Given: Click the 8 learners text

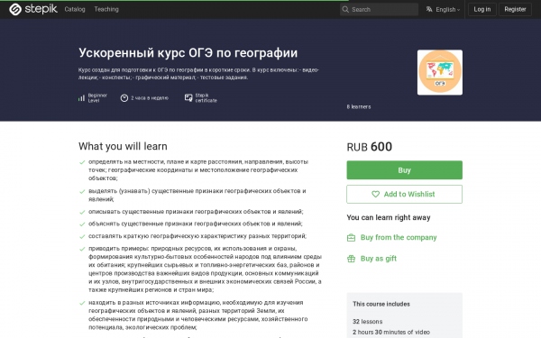Looking at the screenshot, I should (359, 107).
